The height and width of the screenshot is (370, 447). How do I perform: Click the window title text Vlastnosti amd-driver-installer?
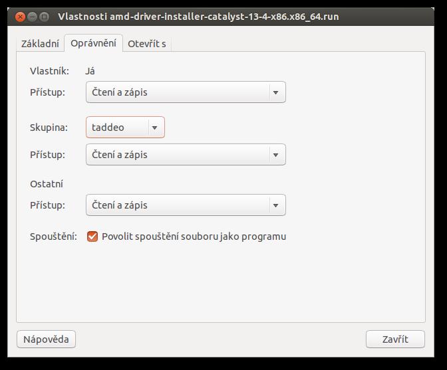[198, 17]
